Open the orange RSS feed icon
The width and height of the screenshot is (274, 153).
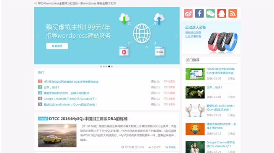(x=233, y=13)
